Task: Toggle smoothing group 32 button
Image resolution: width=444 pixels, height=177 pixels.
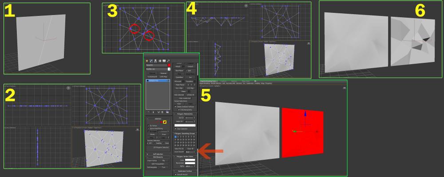Action: 194,146
